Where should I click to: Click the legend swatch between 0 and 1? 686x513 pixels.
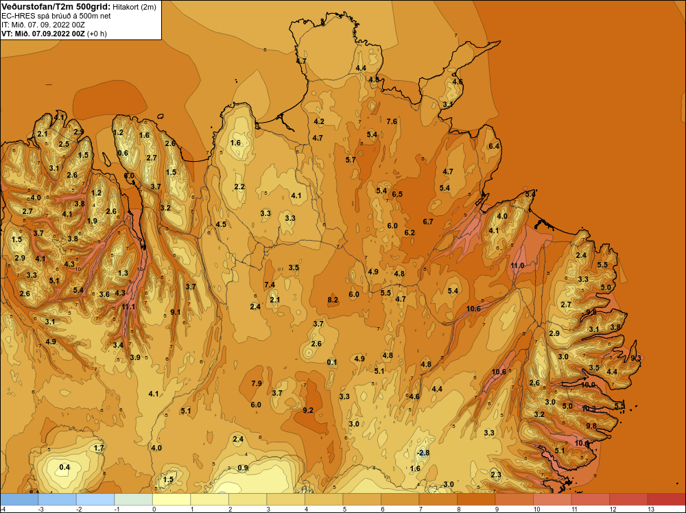point(171,499)
